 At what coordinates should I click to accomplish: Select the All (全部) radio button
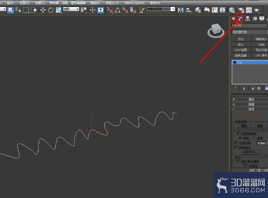click(x=254, y=138)
